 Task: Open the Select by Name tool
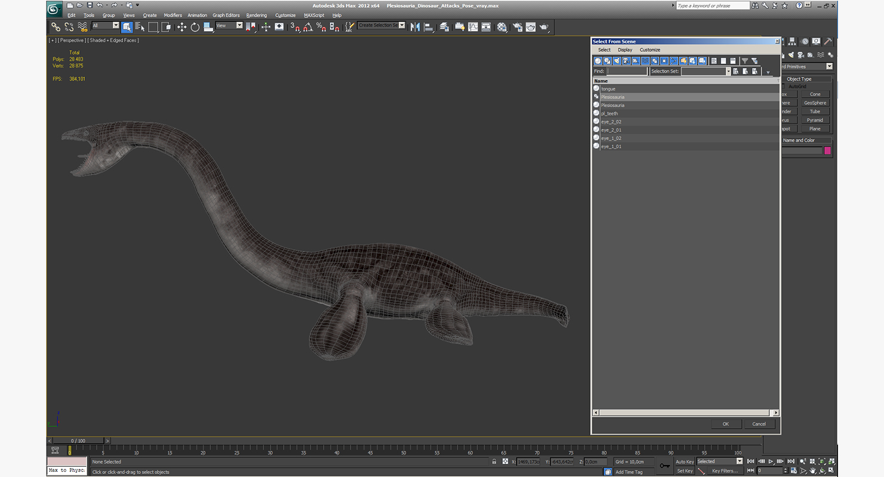pyautogui.click(x=140, y=27)
